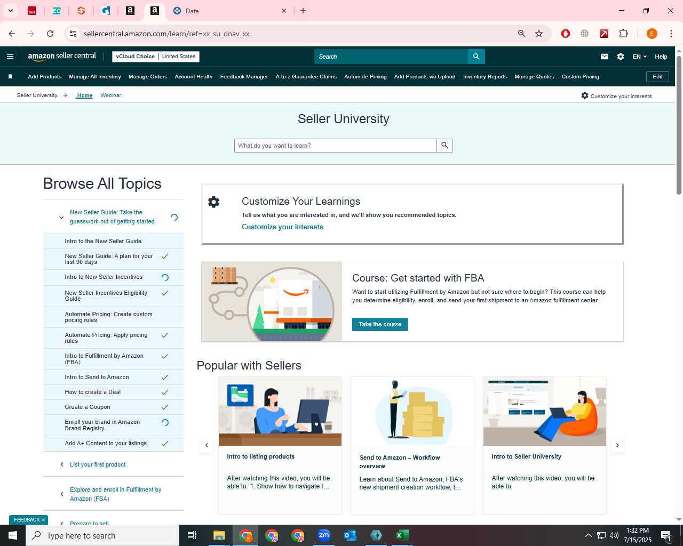
Task: Open the Windows Start menu
Action: 13,535
